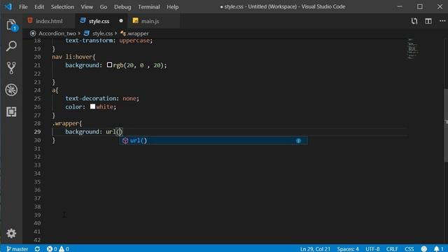The height and width of the screenshot is (252, 448).
Task: Click the word 'uppercase' on line 18
Action: tap(134, 41)
